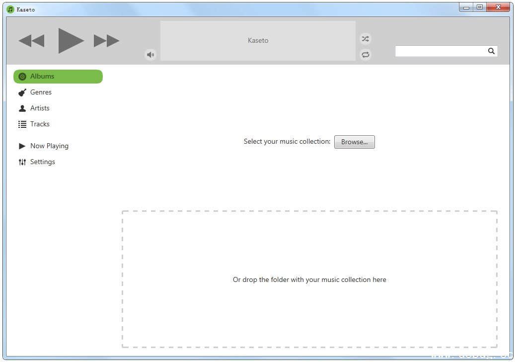Viewport: 515px width, 362px height.
Task: Click the Kaseto app icon in title bar
Action: [x=10, y=9]
